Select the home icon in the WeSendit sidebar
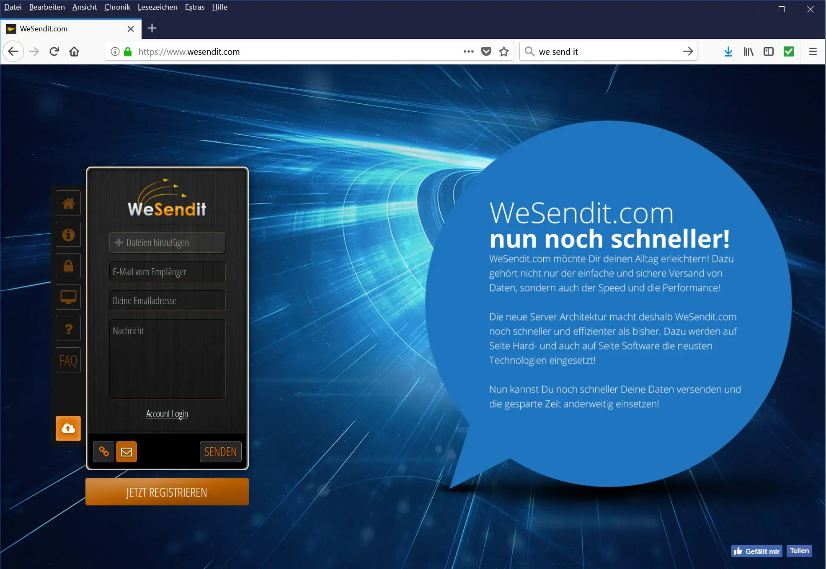This screenshot has height=569, width=826. [68, 203]
